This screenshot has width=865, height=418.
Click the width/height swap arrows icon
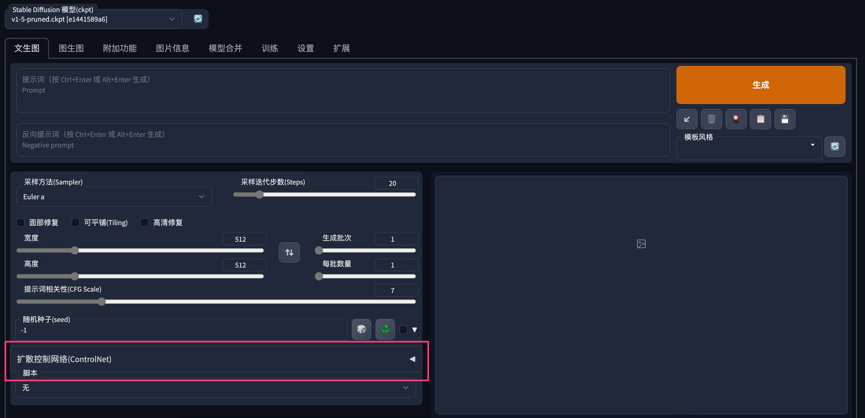[x=289, y=252]
